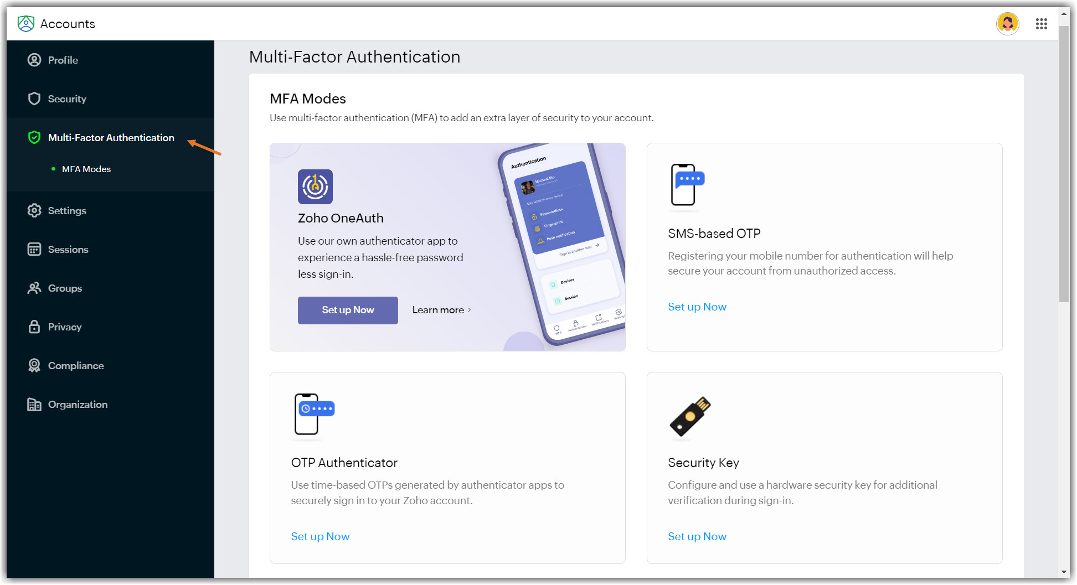
Task: Click the 'Multi-Factor Authentication' page heading
Action: pos(354,56)
